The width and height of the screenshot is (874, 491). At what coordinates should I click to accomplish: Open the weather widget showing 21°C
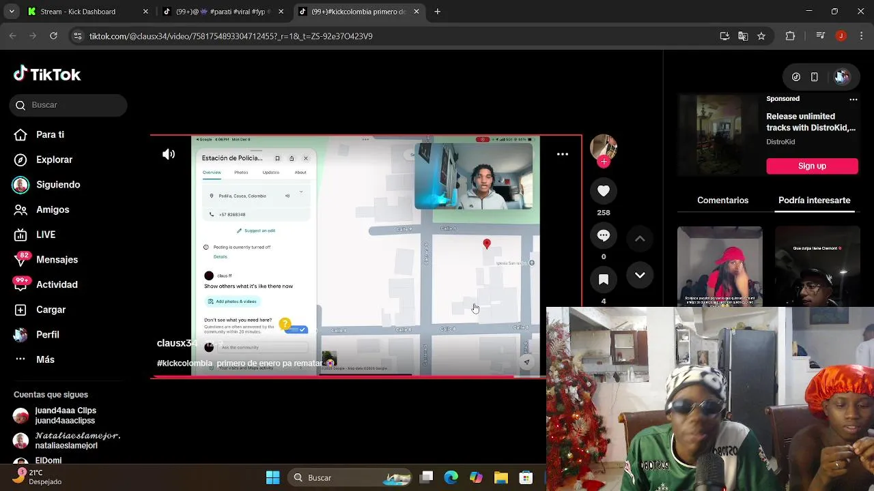click(x=38, y=477)
